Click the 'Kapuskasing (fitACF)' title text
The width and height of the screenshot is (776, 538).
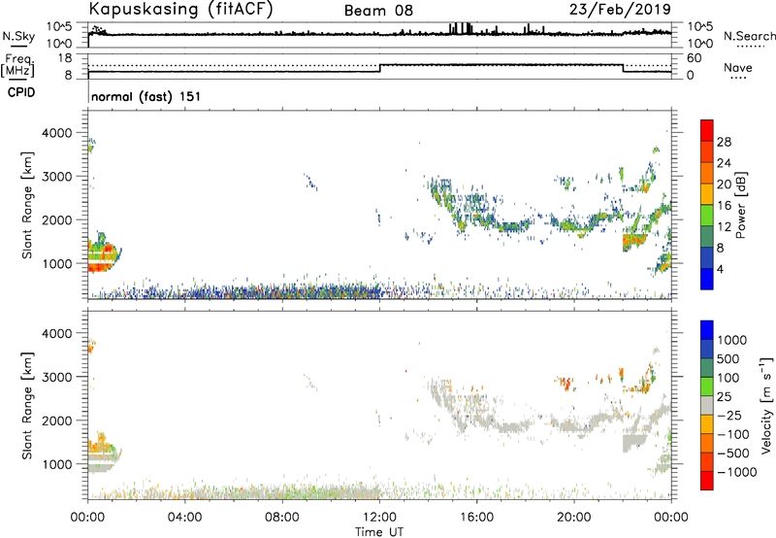pos(180,9)
